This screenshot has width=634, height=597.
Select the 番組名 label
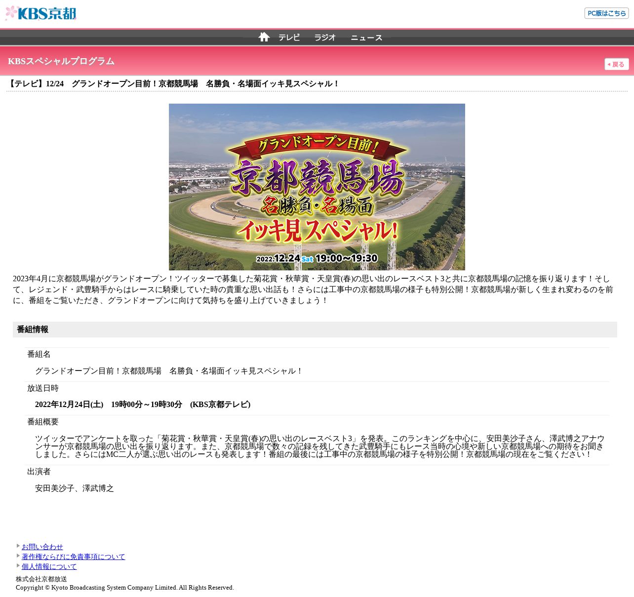click(x=39, y=354)
